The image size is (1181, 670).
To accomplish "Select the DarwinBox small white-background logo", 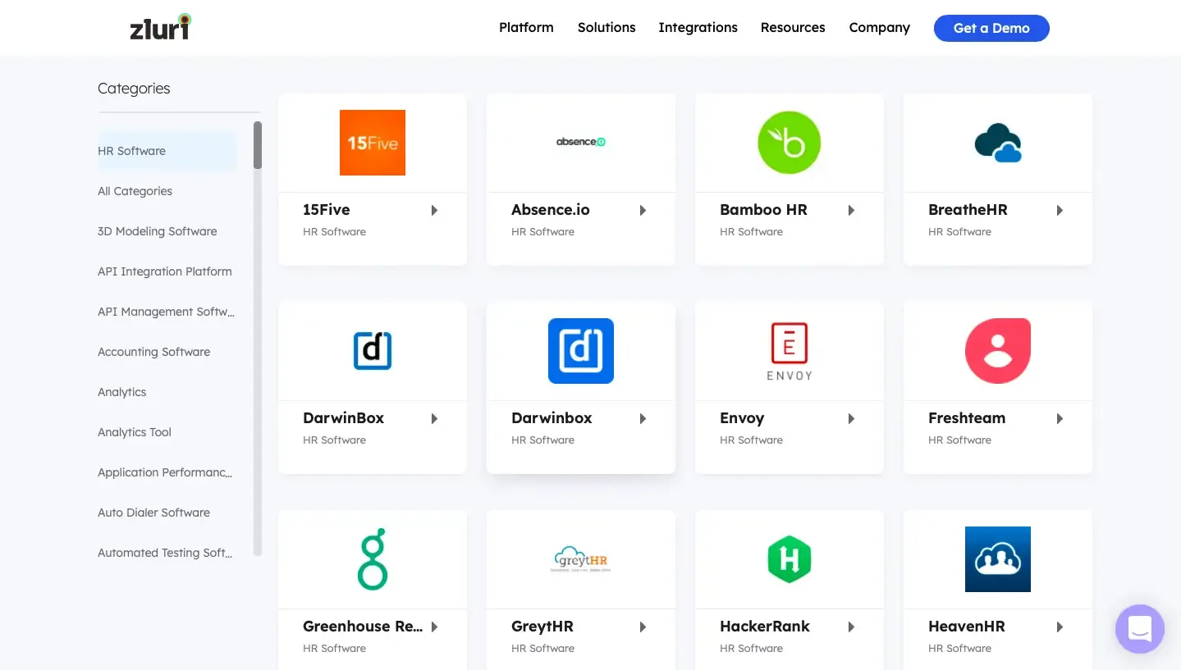I will click(373, 350).
